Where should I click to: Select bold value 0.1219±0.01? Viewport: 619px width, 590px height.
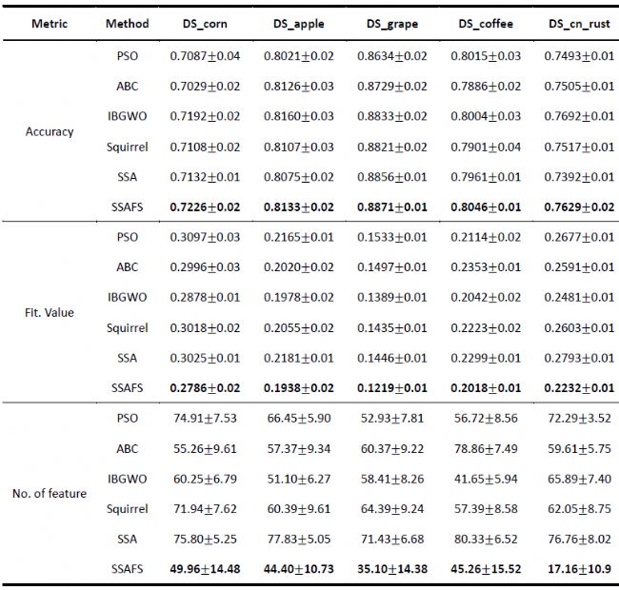tap(393, 387)
